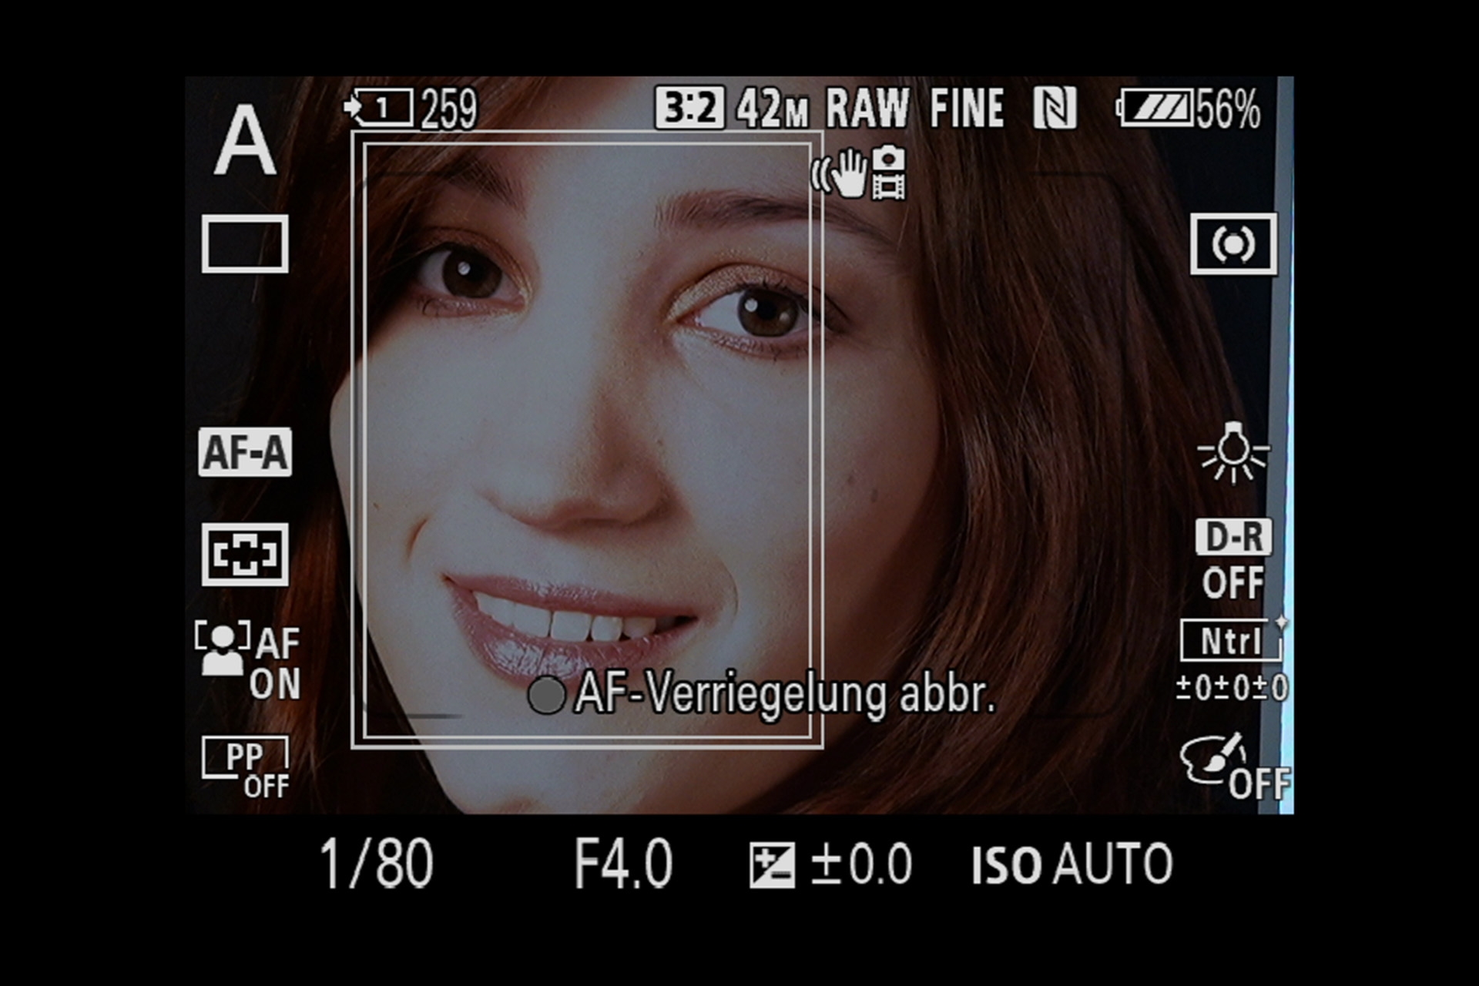Tap the 56% battery percentage
Image resolution: width=1479 pixels, height=986 pixels.
[x=1229, y=109]
